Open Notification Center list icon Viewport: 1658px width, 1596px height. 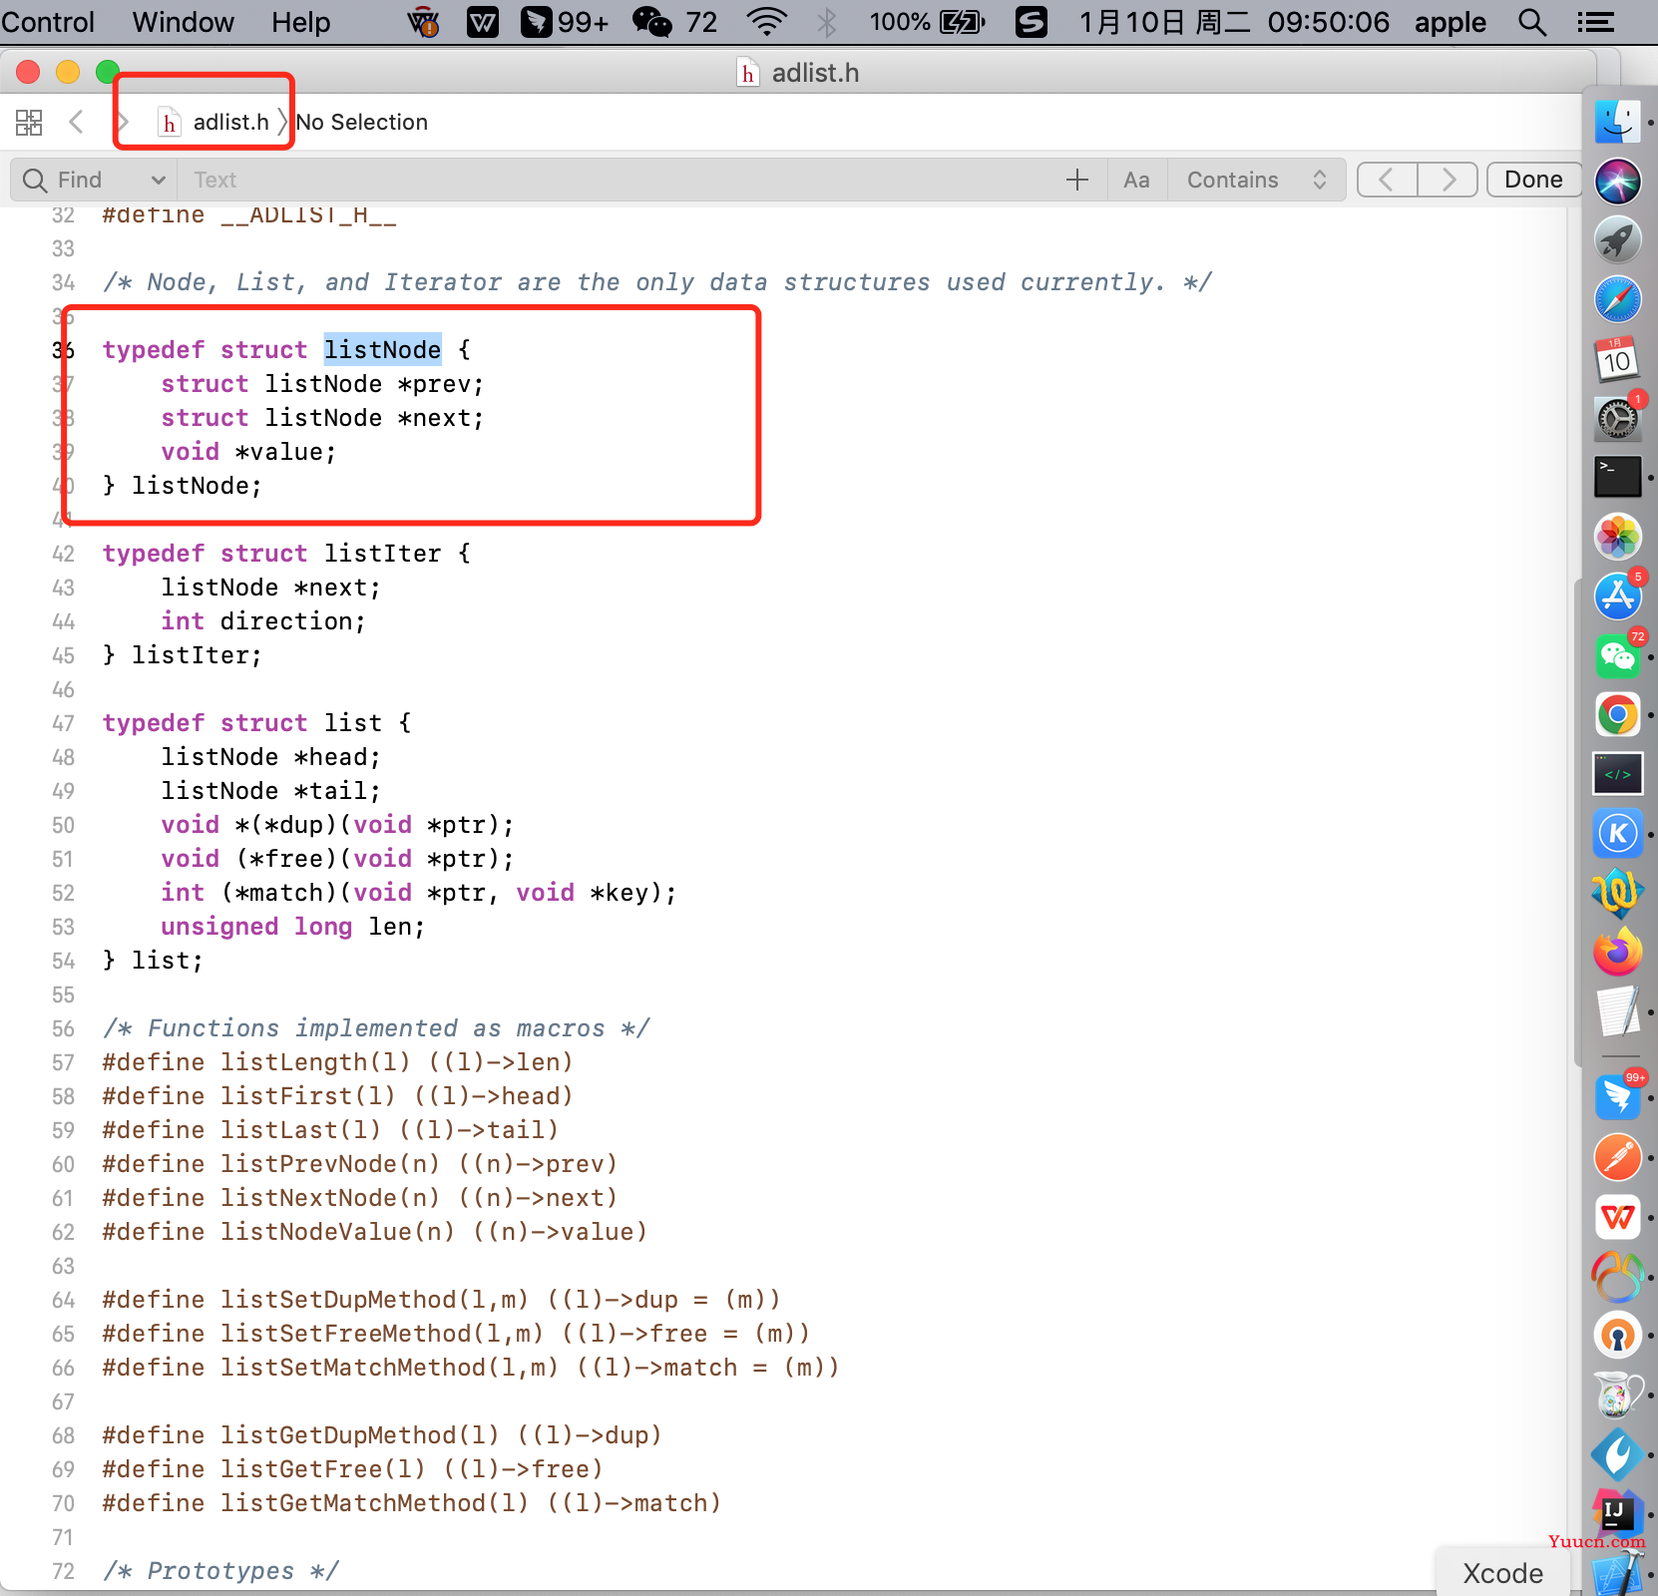click(1596, 22)
